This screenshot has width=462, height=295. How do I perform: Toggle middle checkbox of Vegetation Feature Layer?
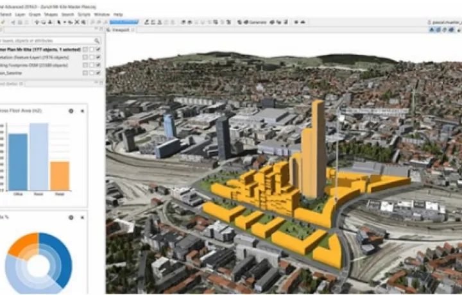pos(92,57)
